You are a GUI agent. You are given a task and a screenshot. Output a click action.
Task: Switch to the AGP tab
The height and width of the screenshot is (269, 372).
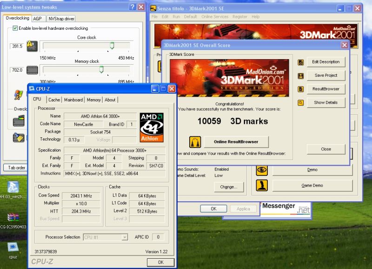coord(37,19)
